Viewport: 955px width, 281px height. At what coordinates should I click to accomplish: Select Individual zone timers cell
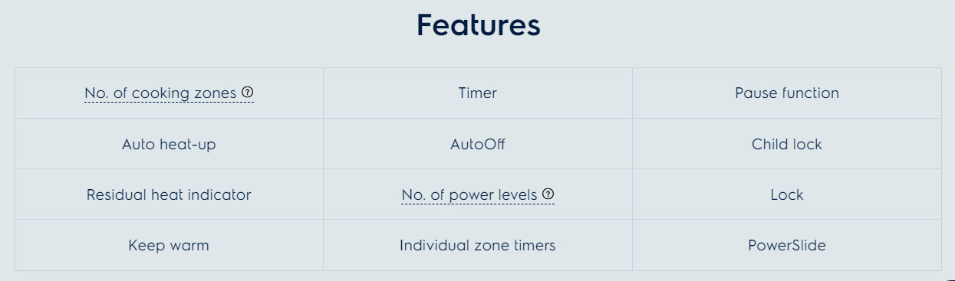tap(478, 246)
